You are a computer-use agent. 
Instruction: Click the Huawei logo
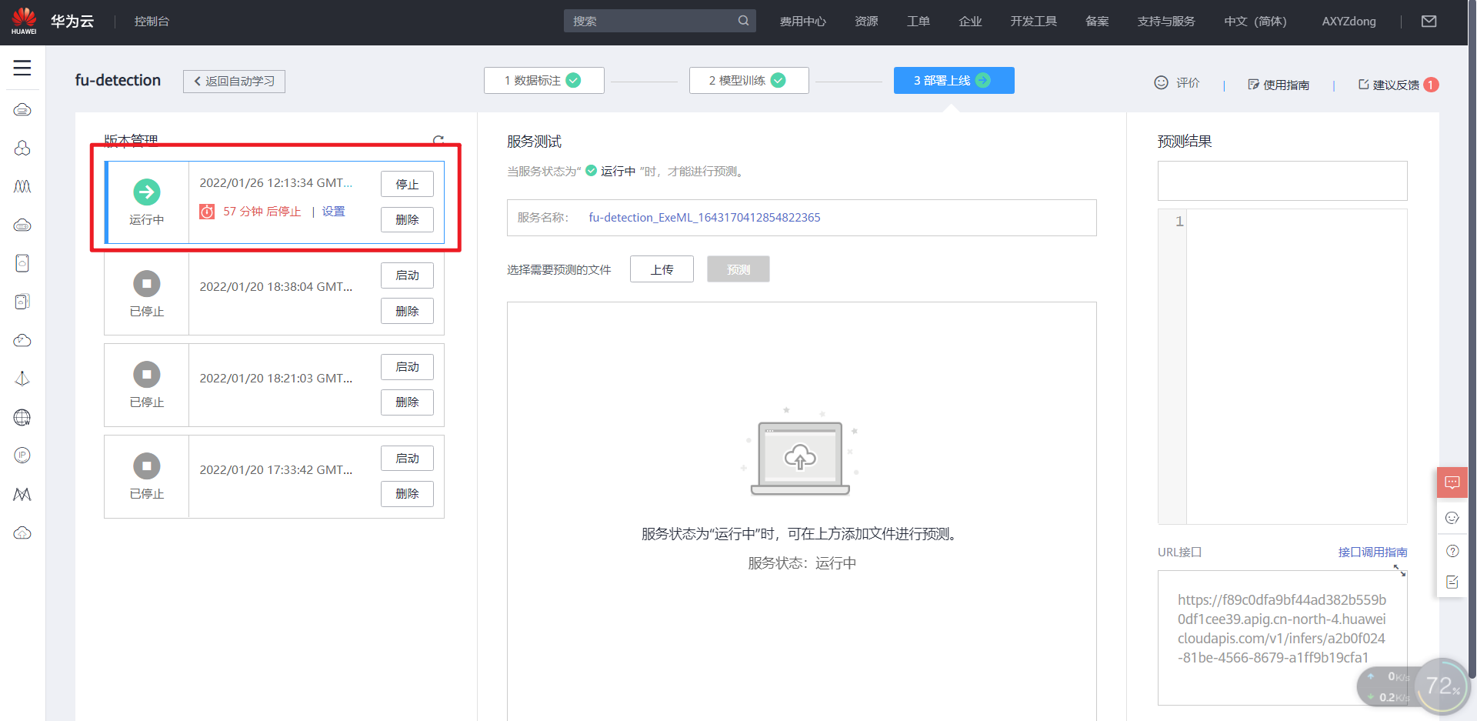pos(24,21)
